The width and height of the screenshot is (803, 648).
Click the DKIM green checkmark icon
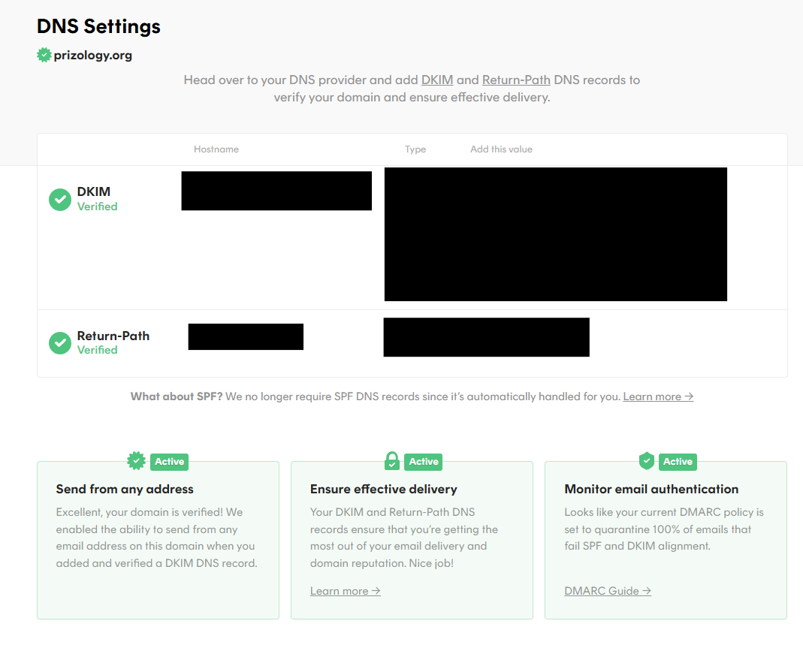pos(60,200)
